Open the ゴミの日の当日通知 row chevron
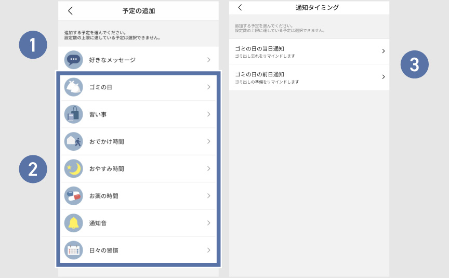 point(384,51)
